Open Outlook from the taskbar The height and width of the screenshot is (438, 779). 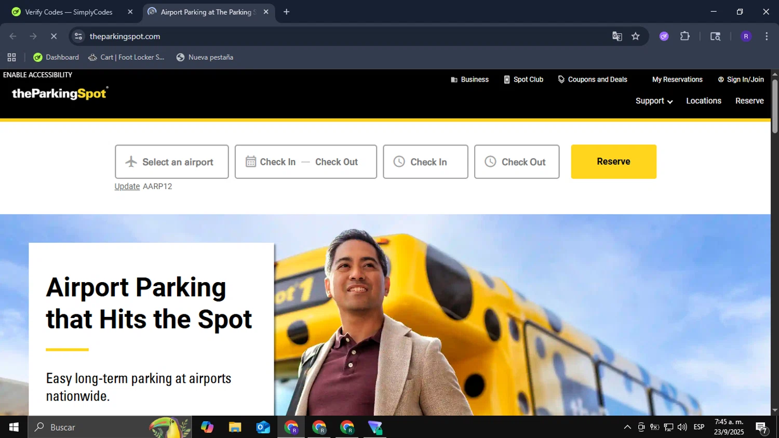tap(263, 427)
